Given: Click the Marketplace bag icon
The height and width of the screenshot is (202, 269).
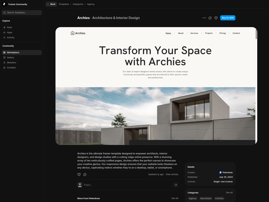Looking at the screenshot, I should click(4, 52).
